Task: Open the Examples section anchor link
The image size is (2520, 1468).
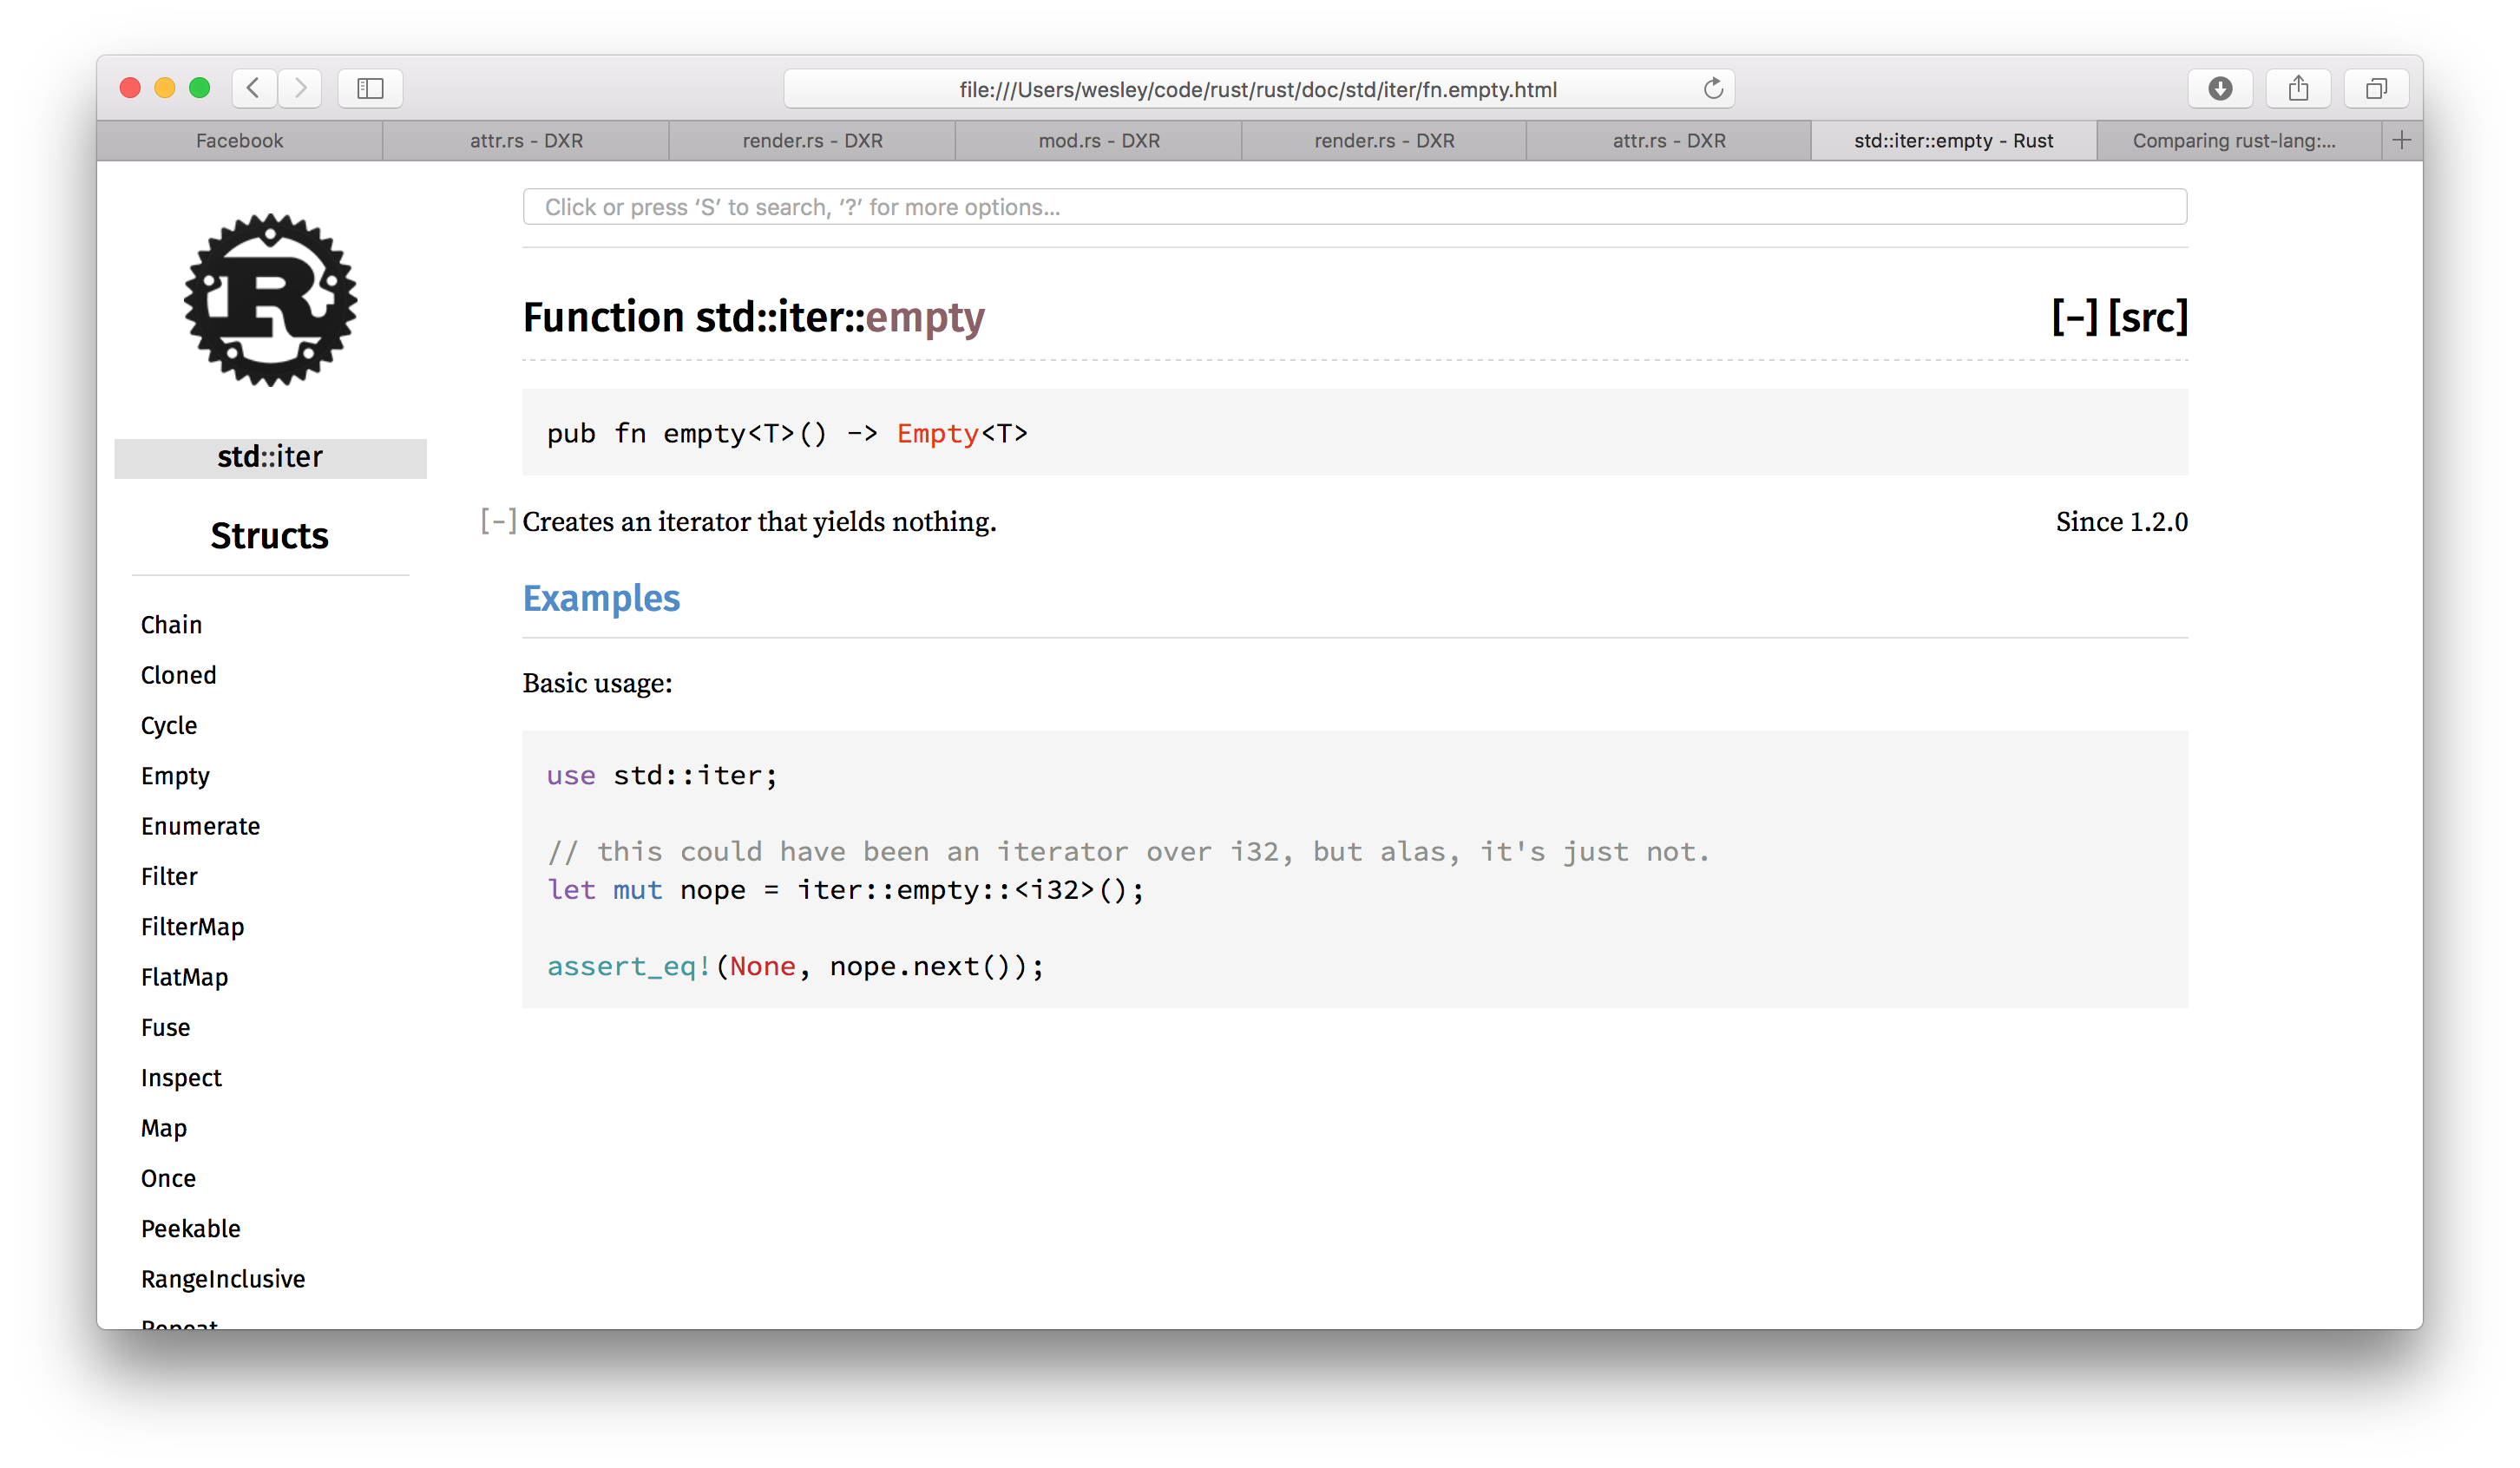Action: click(601, 598)
